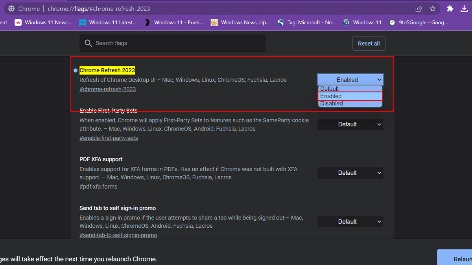
Task: Expand the Chrome Refresh 2023 dropdown
Action: (x=350, y=80)
